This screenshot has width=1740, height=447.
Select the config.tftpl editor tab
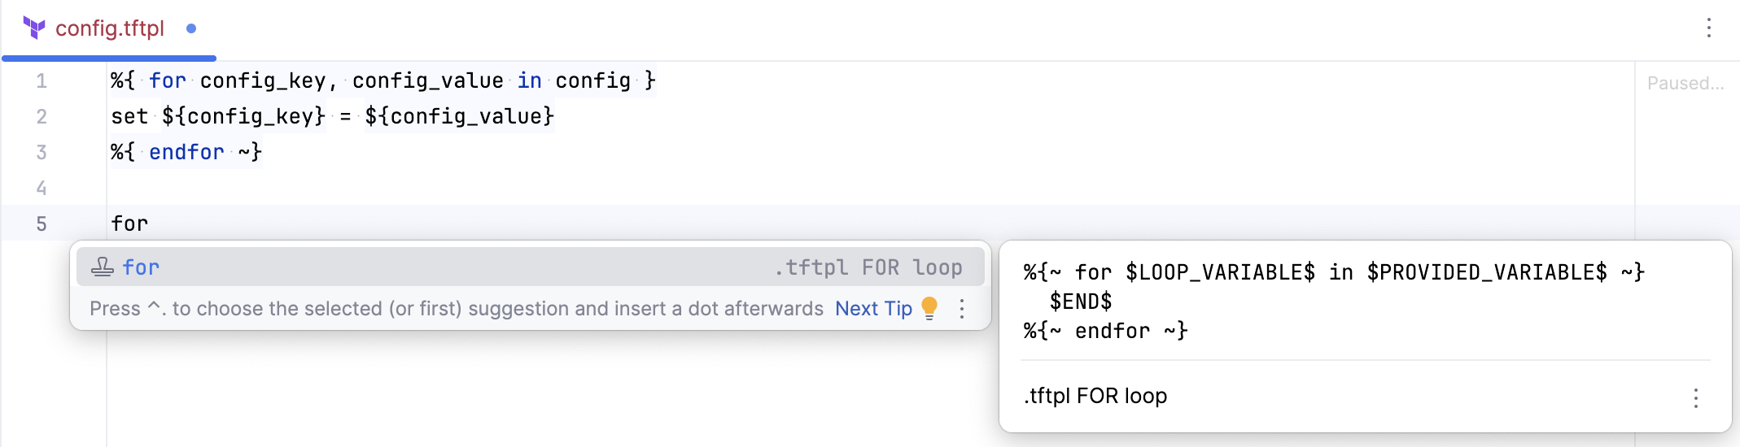[x=110, y=28]
